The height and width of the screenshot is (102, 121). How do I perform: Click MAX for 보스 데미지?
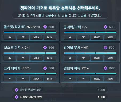point(36,58)
